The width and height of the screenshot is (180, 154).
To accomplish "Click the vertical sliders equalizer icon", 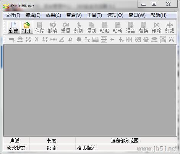I will [129, 39].
